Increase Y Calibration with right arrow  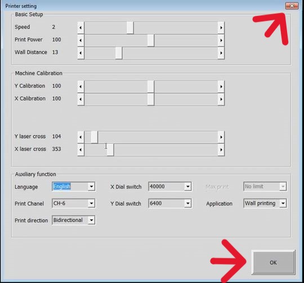(221, 87)
